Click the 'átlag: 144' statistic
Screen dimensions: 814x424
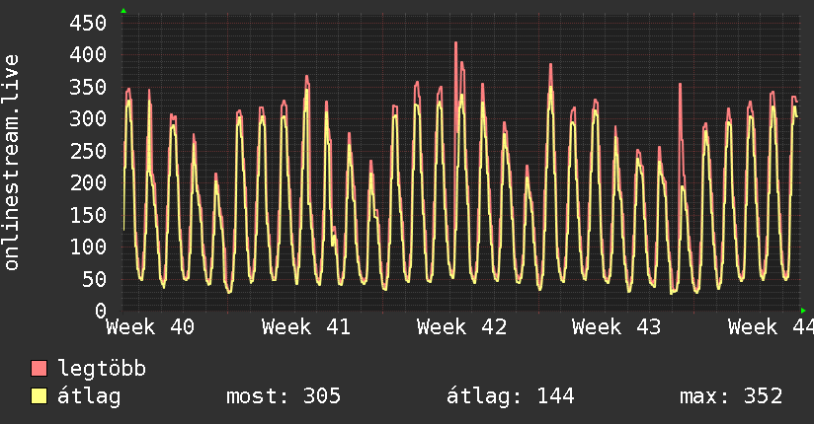pyautogui.click(x=511, y=396)
